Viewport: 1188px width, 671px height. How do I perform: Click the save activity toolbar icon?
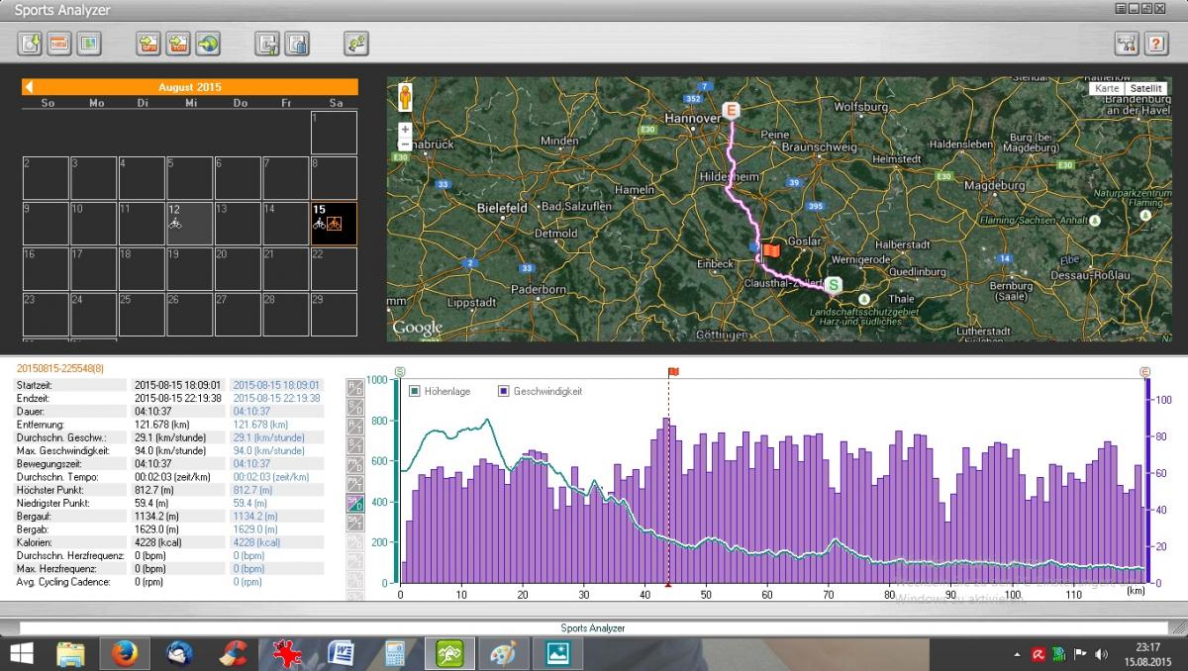click(x=267, y=44)
